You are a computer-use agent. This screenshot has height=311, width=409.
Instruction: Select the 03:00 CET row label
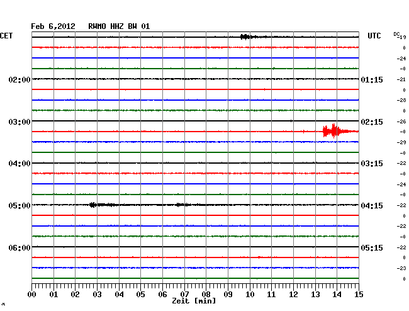(x=20, y=122)
